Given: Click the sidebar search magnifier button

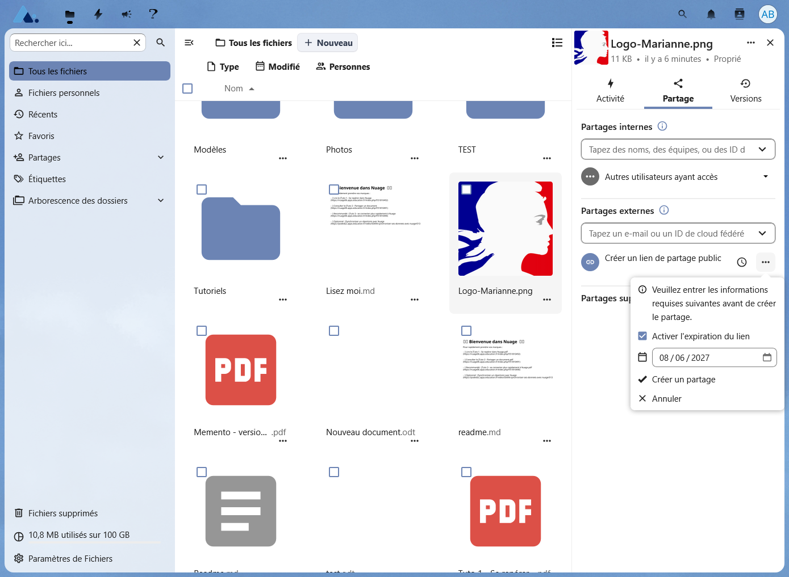Looking at the screenshot, I should tap(161, 43).
